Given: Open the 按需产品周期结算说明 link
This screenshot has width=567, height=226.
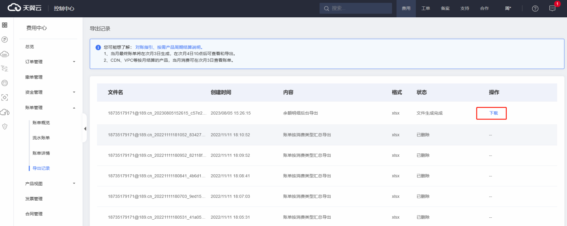Looking at the screenshot, I should [179, 47].
